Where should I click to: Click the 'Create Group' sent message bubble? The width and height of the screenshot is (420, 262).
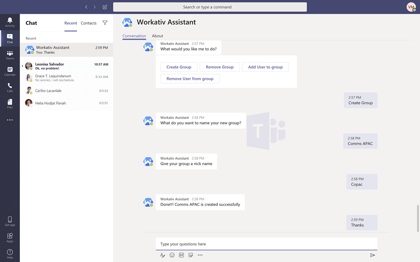(361, 100)
